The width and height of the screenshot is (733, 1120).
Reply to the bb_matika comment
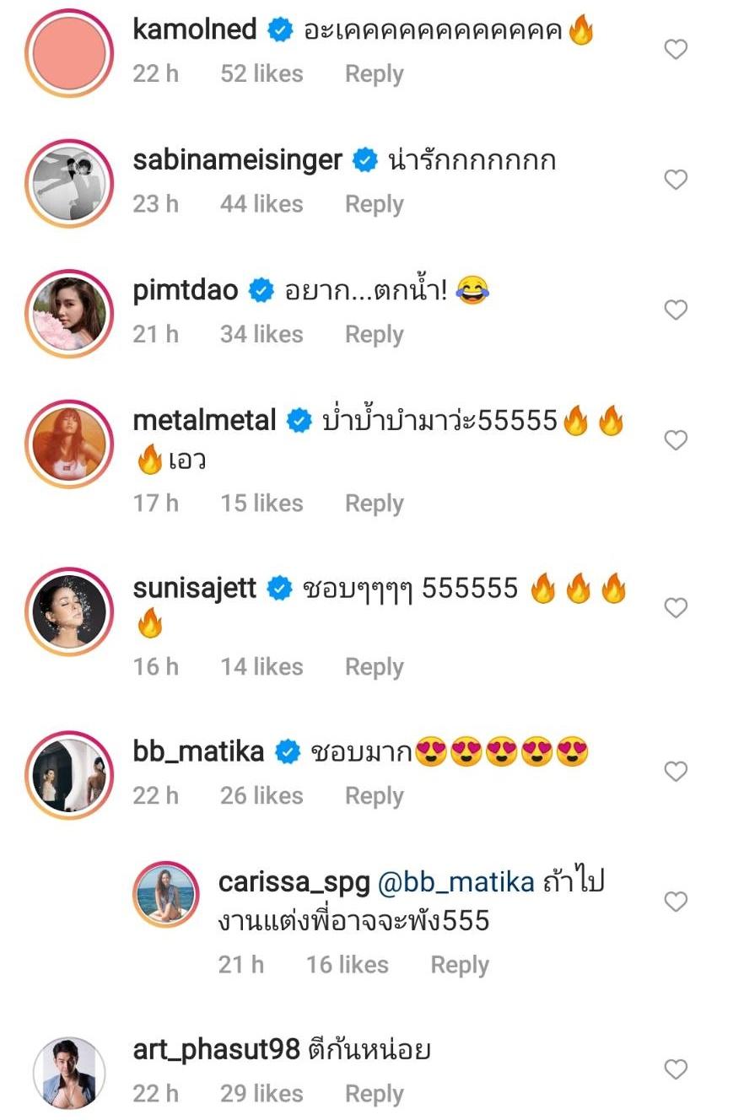click(x=374, y=795)
